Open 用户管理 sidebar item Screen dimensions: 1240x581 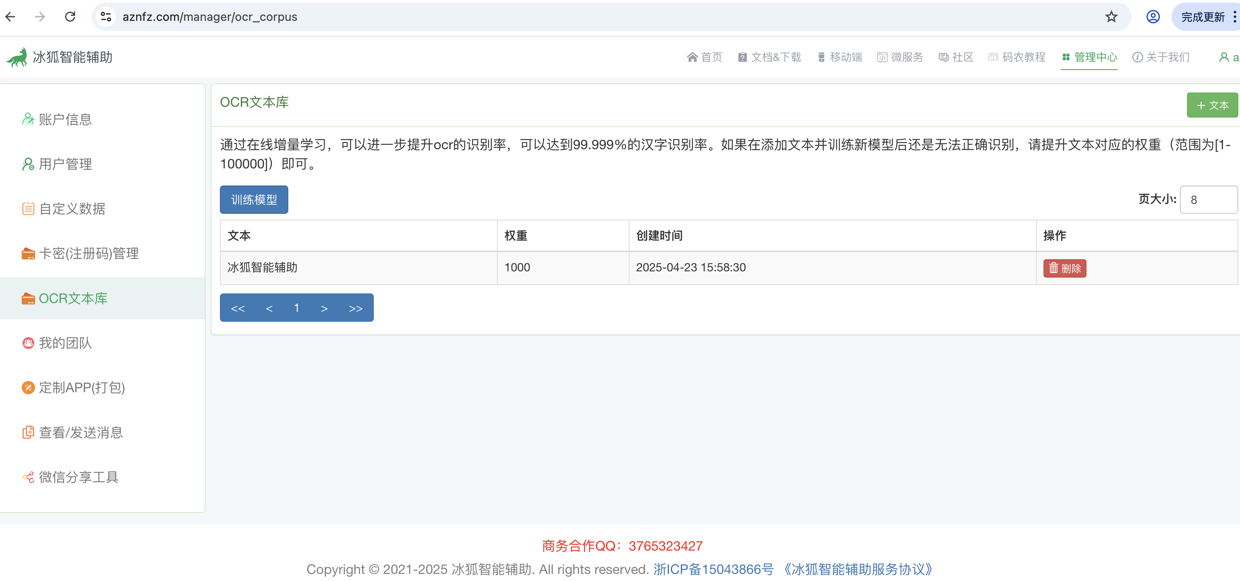pos(65,164)
